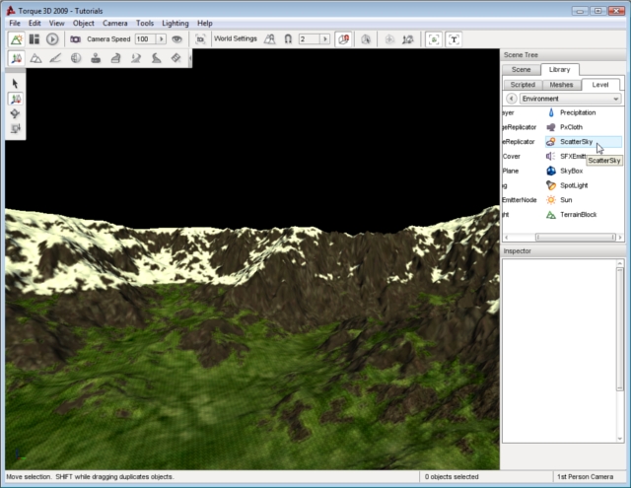Choose the arrow Select tool
631x488 pixels.
coord(16,84)
